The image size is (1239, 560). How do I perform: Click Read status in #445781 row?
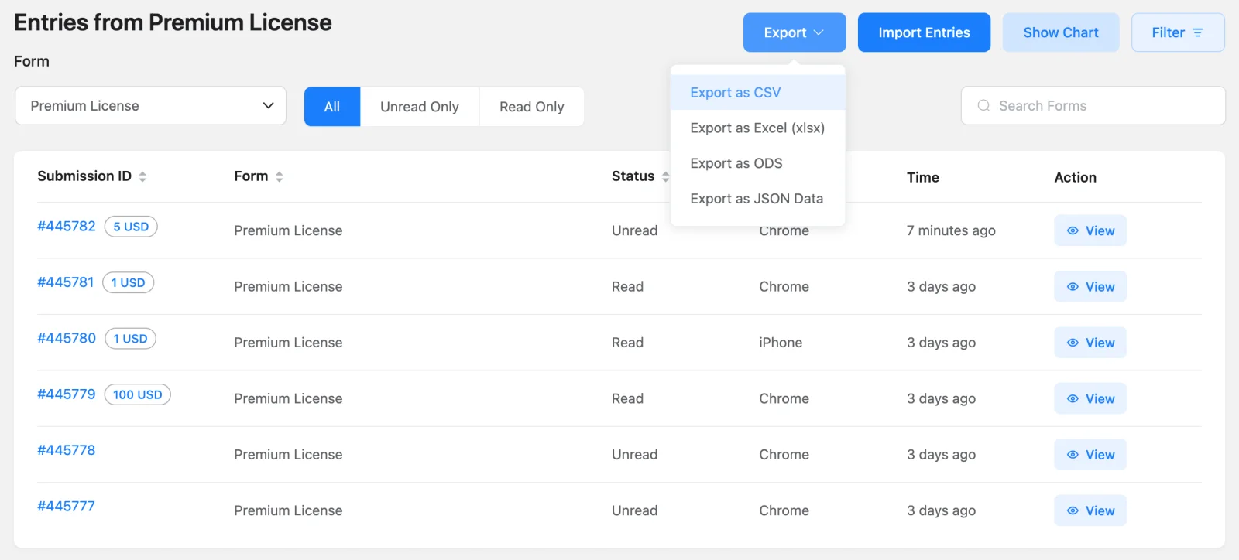tap(627, 286)
